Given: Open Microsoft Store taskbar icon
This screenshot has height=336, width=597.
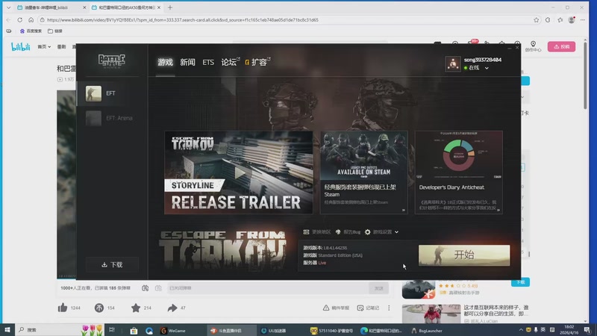Looking at the screenshot, I should [x=134, y=330].
